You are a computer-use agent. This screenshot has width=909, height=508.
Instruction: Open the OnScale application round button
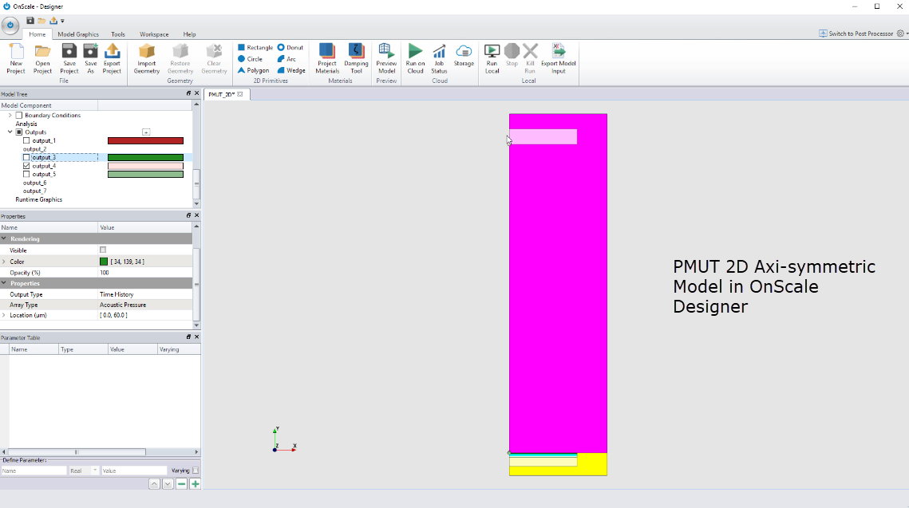(x=10, y=26)
